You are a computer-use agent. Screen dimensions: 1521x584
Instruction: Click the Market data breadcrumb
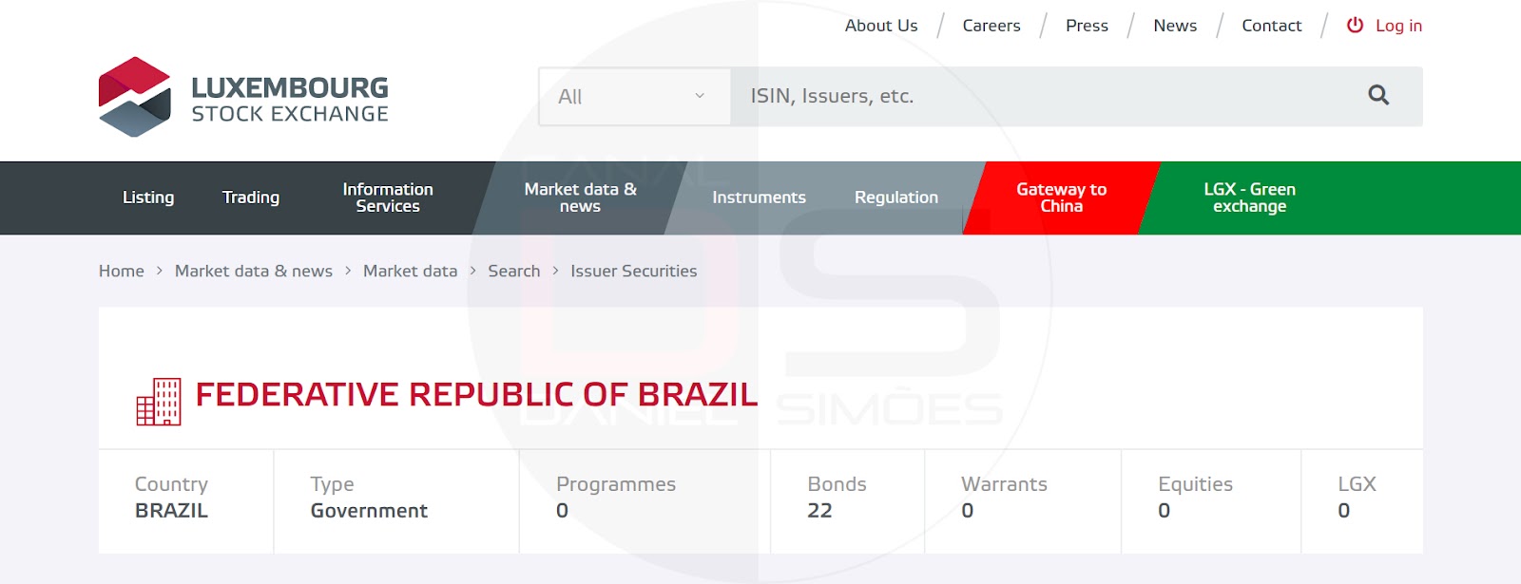pyautogui.click(x=410, y=271)
